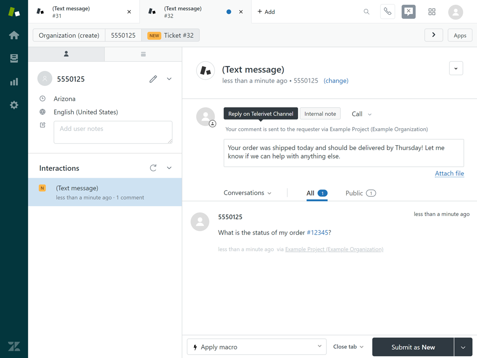
Task: Open the (Text message) interaction row
Action: click(105, 192)
